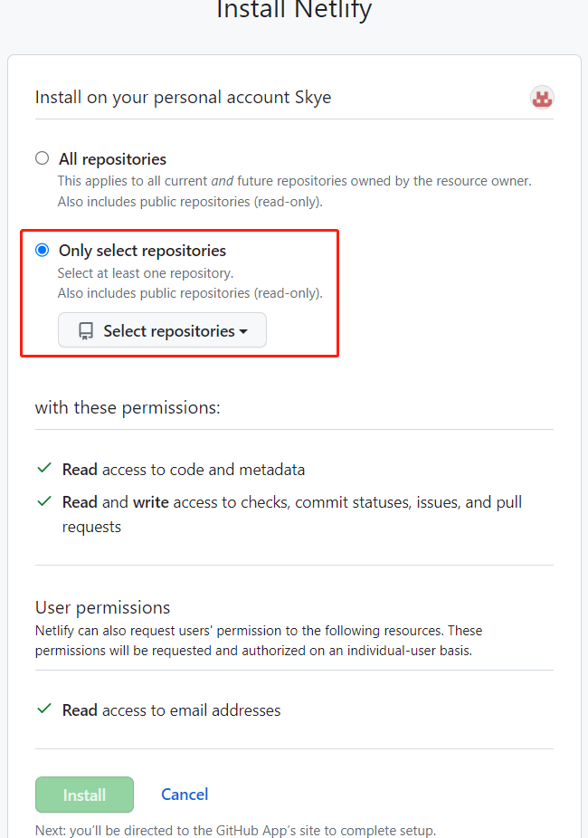This screenshot has width=588, height=838.
Task: Click the "All repositories" label text
Action: click(112, 159)
